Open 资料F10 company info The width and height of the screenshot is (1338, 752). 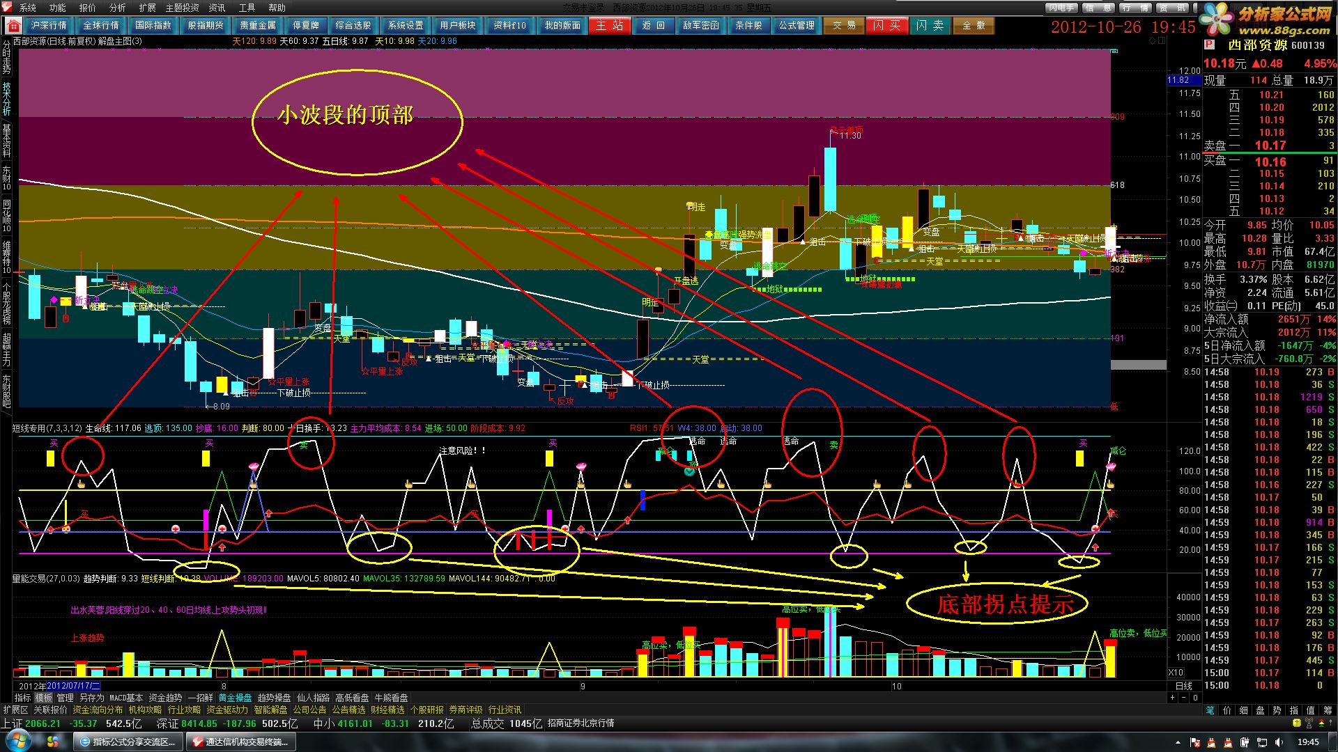[510, 25]
